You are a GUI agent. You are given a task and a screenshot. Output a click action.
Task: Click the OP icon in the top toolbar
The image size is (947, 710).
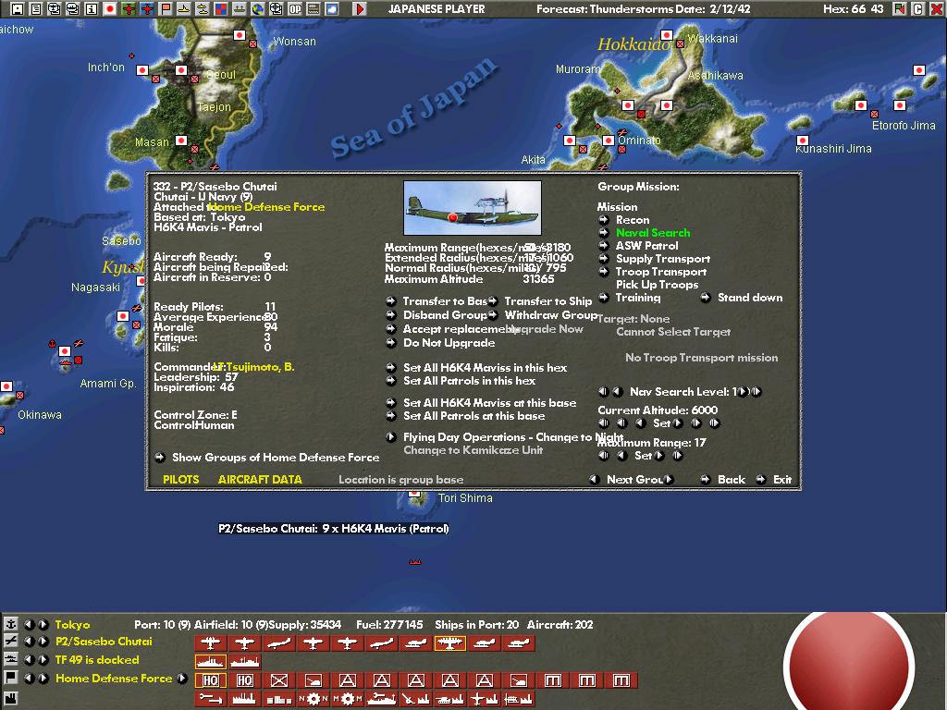pyautogui.click(x=295, y=9)
